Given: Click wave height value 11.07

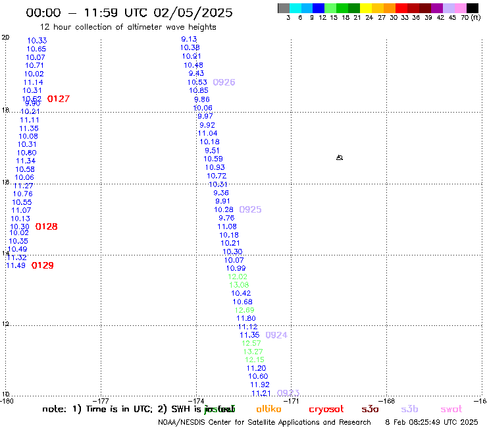Looking at the screenshot, I should 21,211.
